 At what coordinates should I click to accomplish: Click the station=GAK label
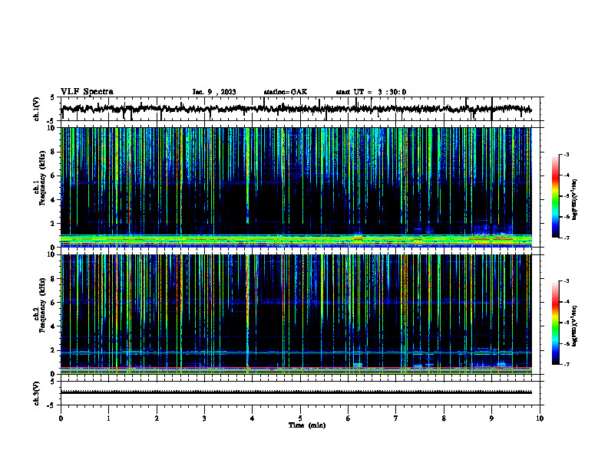(x=286, y=92)
